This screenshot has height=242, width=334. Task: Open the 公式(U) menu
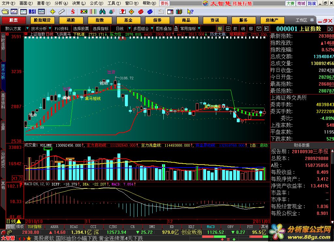96,3
